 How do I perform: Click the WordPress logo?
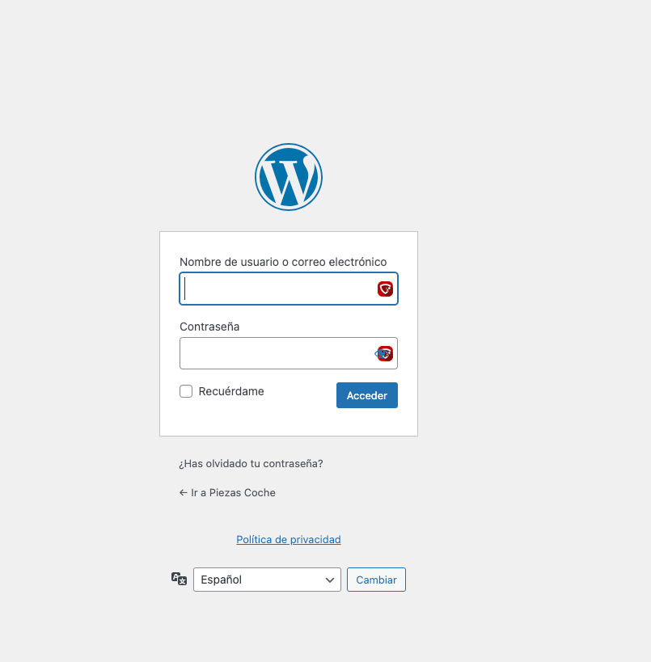coord(289,177)
